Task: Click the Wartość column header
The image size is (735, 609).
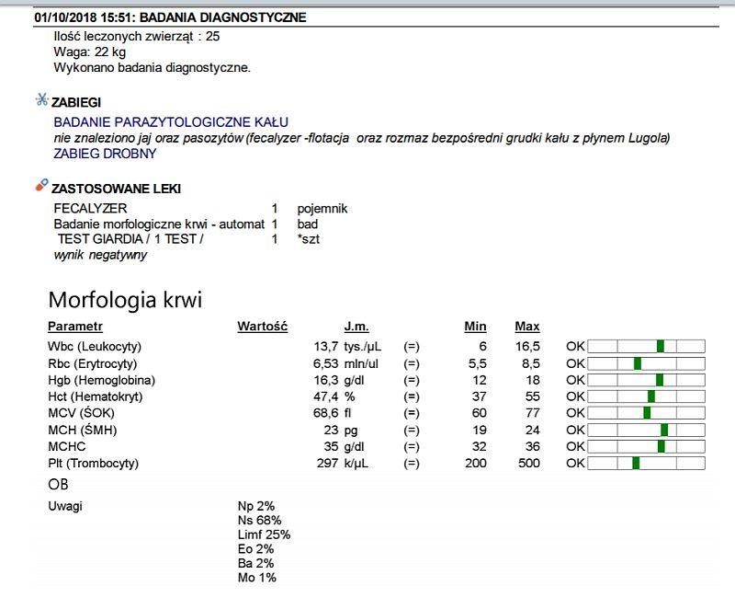Action: (263, 327)
